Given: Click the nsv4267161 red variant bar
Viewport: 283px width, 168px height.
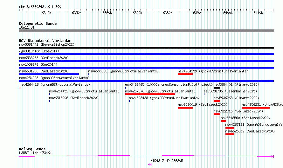Looking at the screenshot, I should click(230, 128).
